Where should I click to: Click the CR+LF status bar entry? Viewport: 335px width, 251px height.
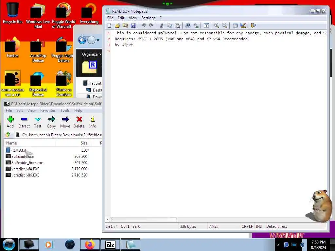[x=247, y=226]
